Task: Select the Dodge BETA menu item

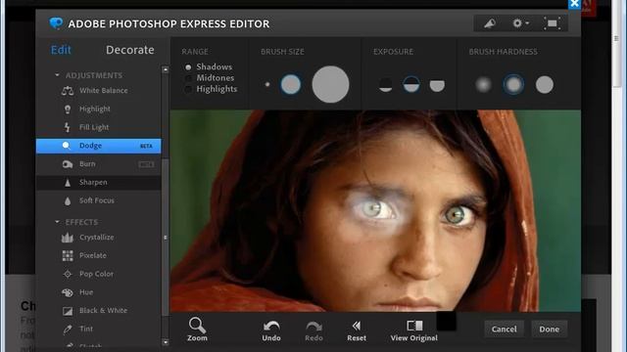Action: (x=98, y=146)
